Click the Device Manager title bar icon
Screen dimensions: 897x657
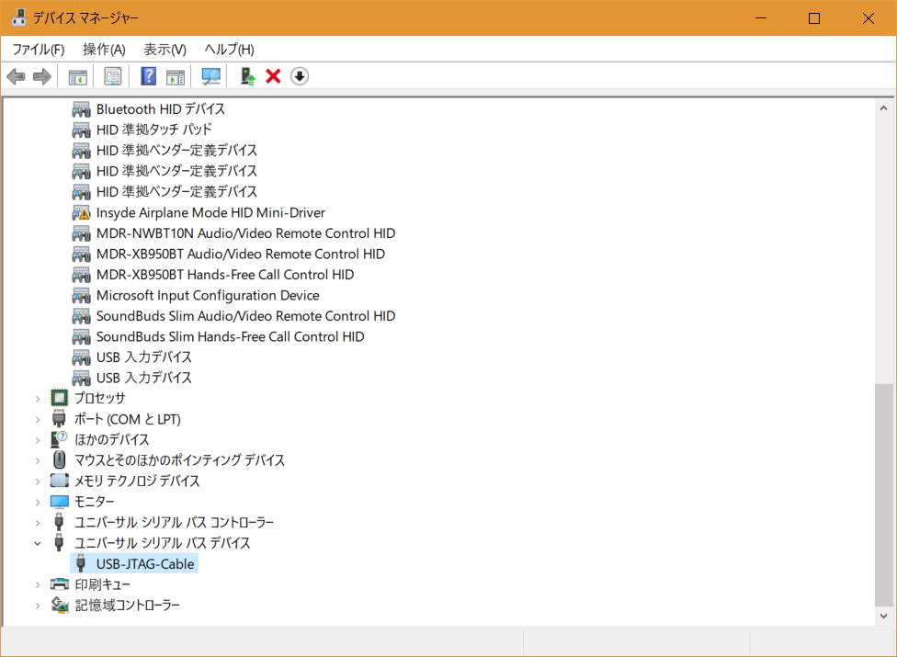coord(19,17)
